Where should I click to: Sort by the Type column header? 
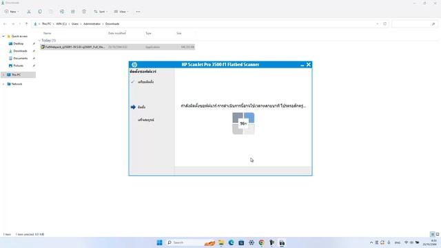[149, 33]
